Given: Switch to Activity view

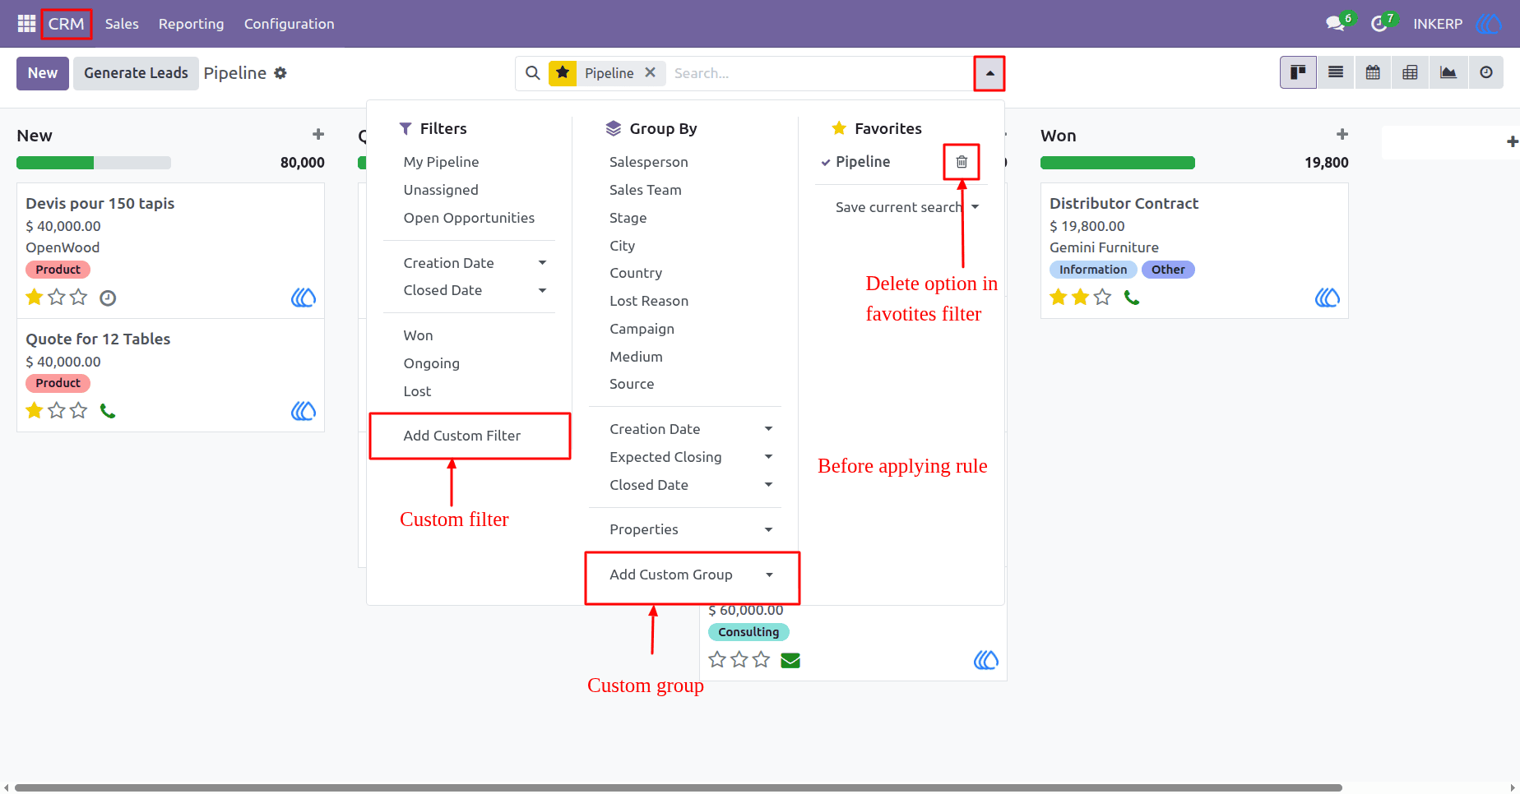Looking at the screenshot, I should (1485, 72).
